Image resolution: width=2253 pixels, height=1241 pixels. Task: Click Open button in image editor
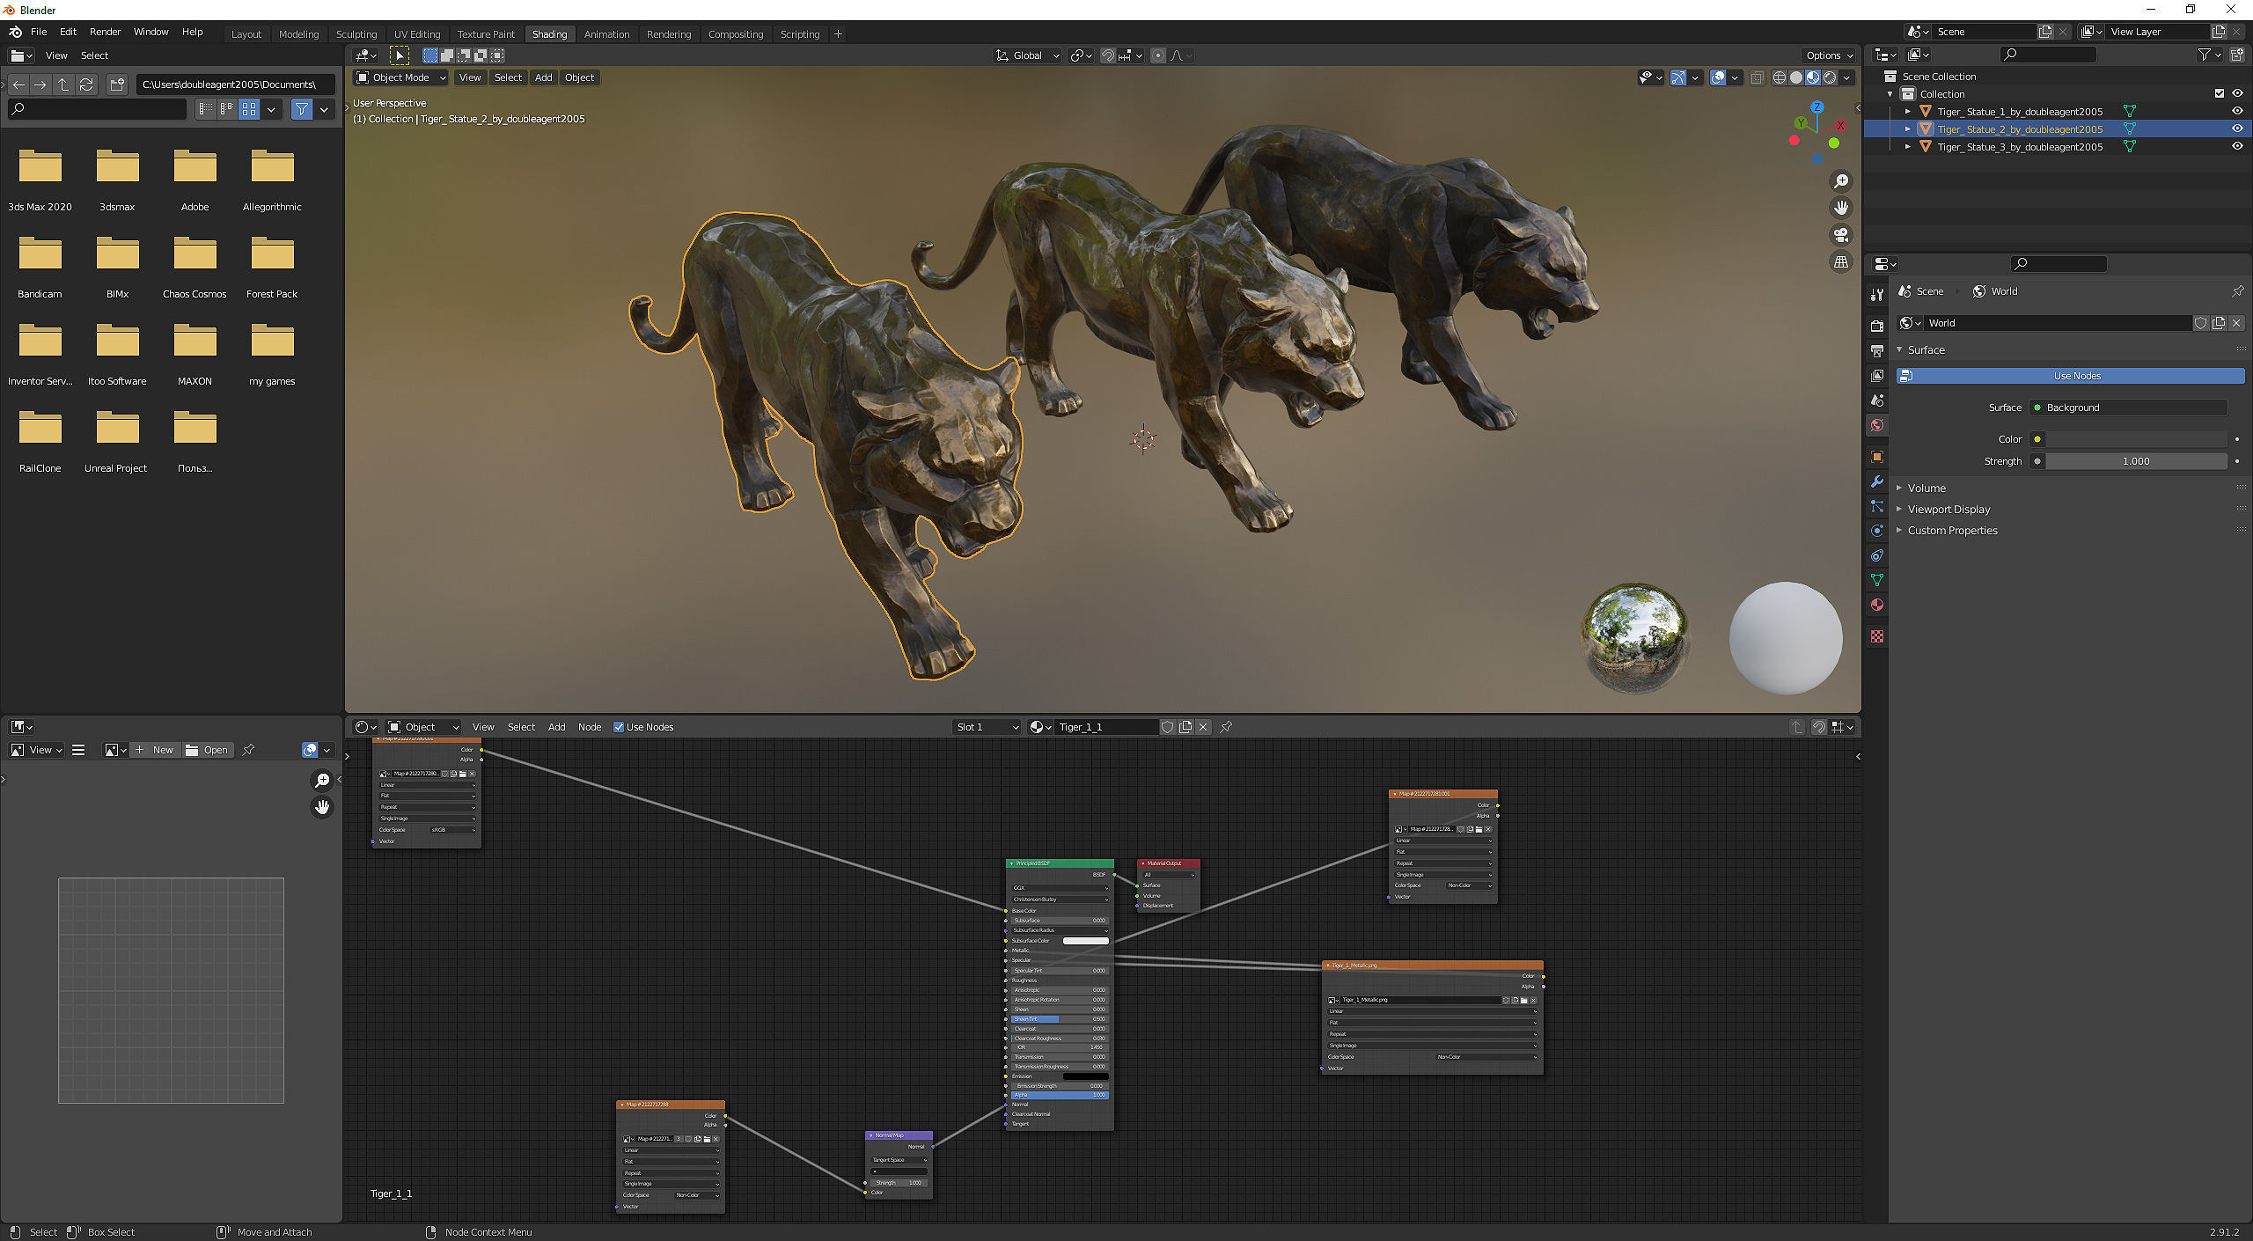coord(208,750)
